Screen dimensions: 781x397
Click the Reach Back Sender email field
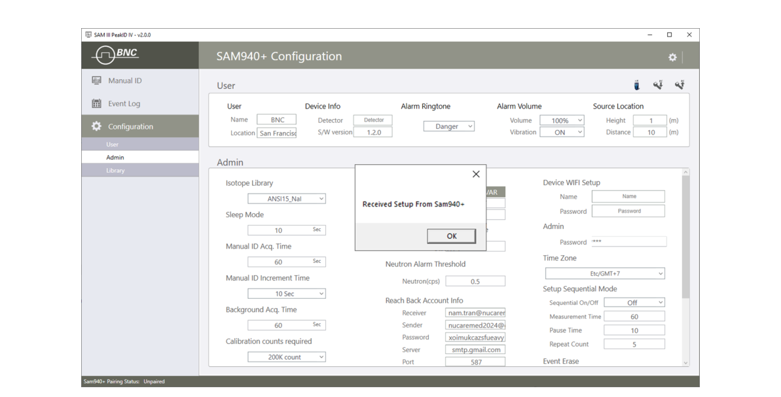click(x=475, y=325)
